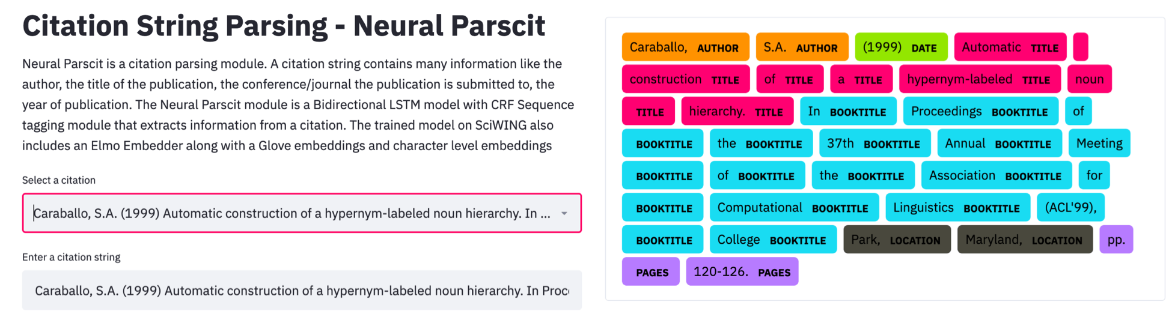Image resolution: width=1169 pixels, height=320 pixels.
Task: Open the citation select dropdown arrow
Action: [564, 213]
